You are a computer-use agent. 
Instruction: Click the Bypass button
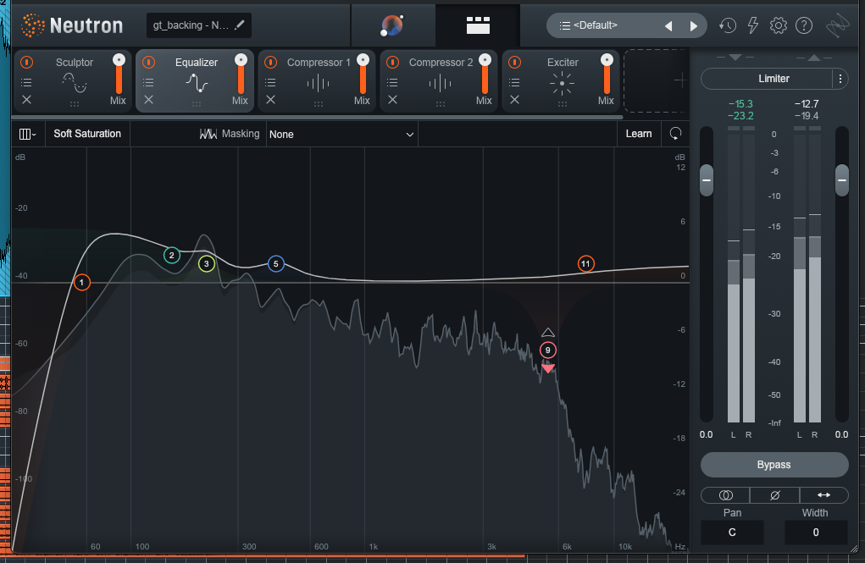774,465
